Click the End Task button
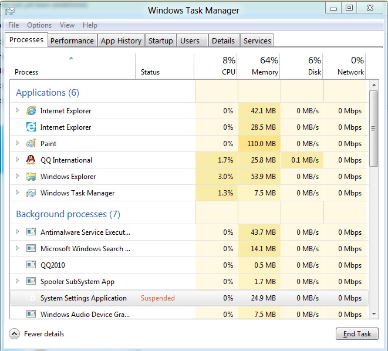This screenshot has height=351, width=388. click(357, 334)
